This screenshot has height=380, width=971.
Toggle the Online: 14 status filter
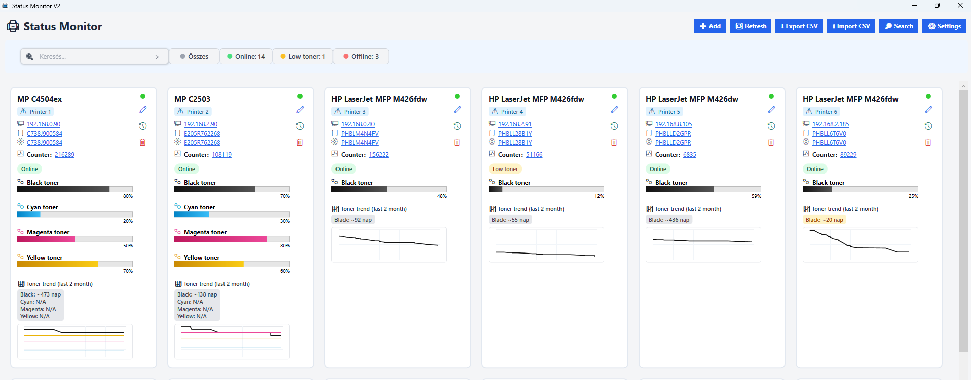pyautogui.click(x=246, y=56)
